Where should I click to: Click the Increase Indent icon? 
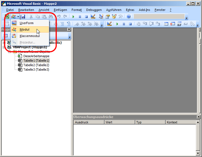(62, 24)
